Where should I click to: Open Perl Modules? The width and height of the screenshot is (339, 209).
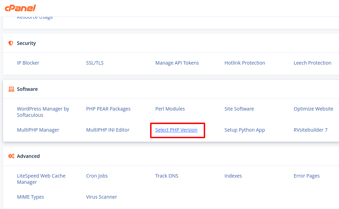pos(170,109)
